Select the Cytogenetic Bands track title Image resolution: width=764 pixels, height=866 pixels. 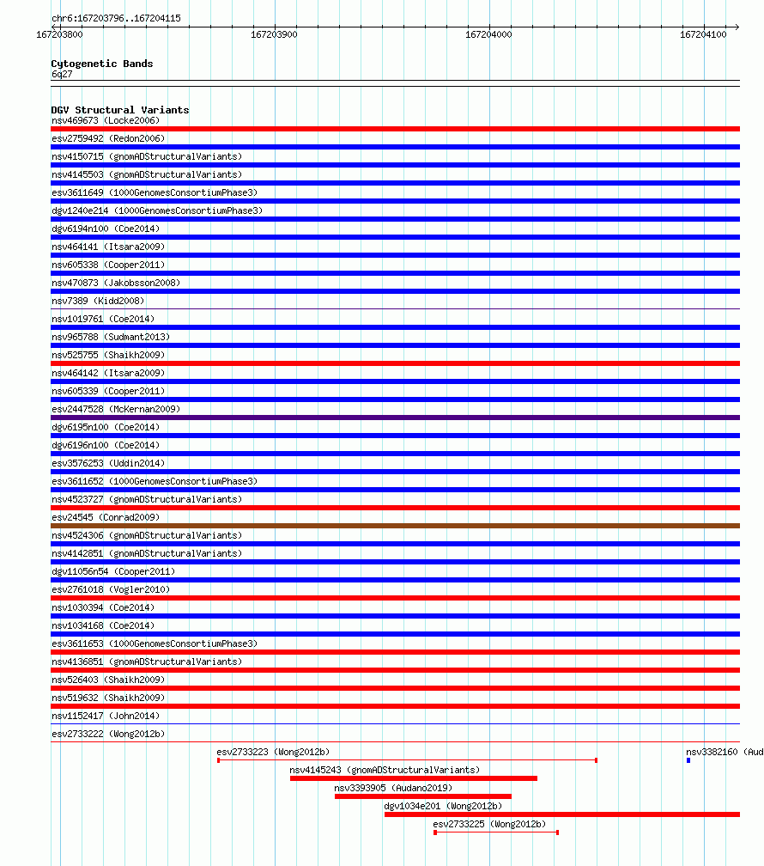point(102,64)
